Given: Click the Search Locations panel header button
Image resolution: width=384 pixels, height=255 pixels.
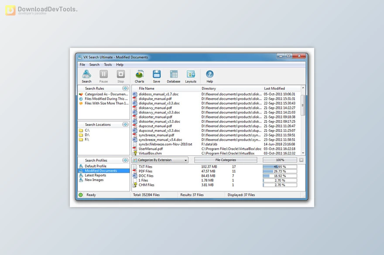Looking at the screenshot, I should 125,125.
